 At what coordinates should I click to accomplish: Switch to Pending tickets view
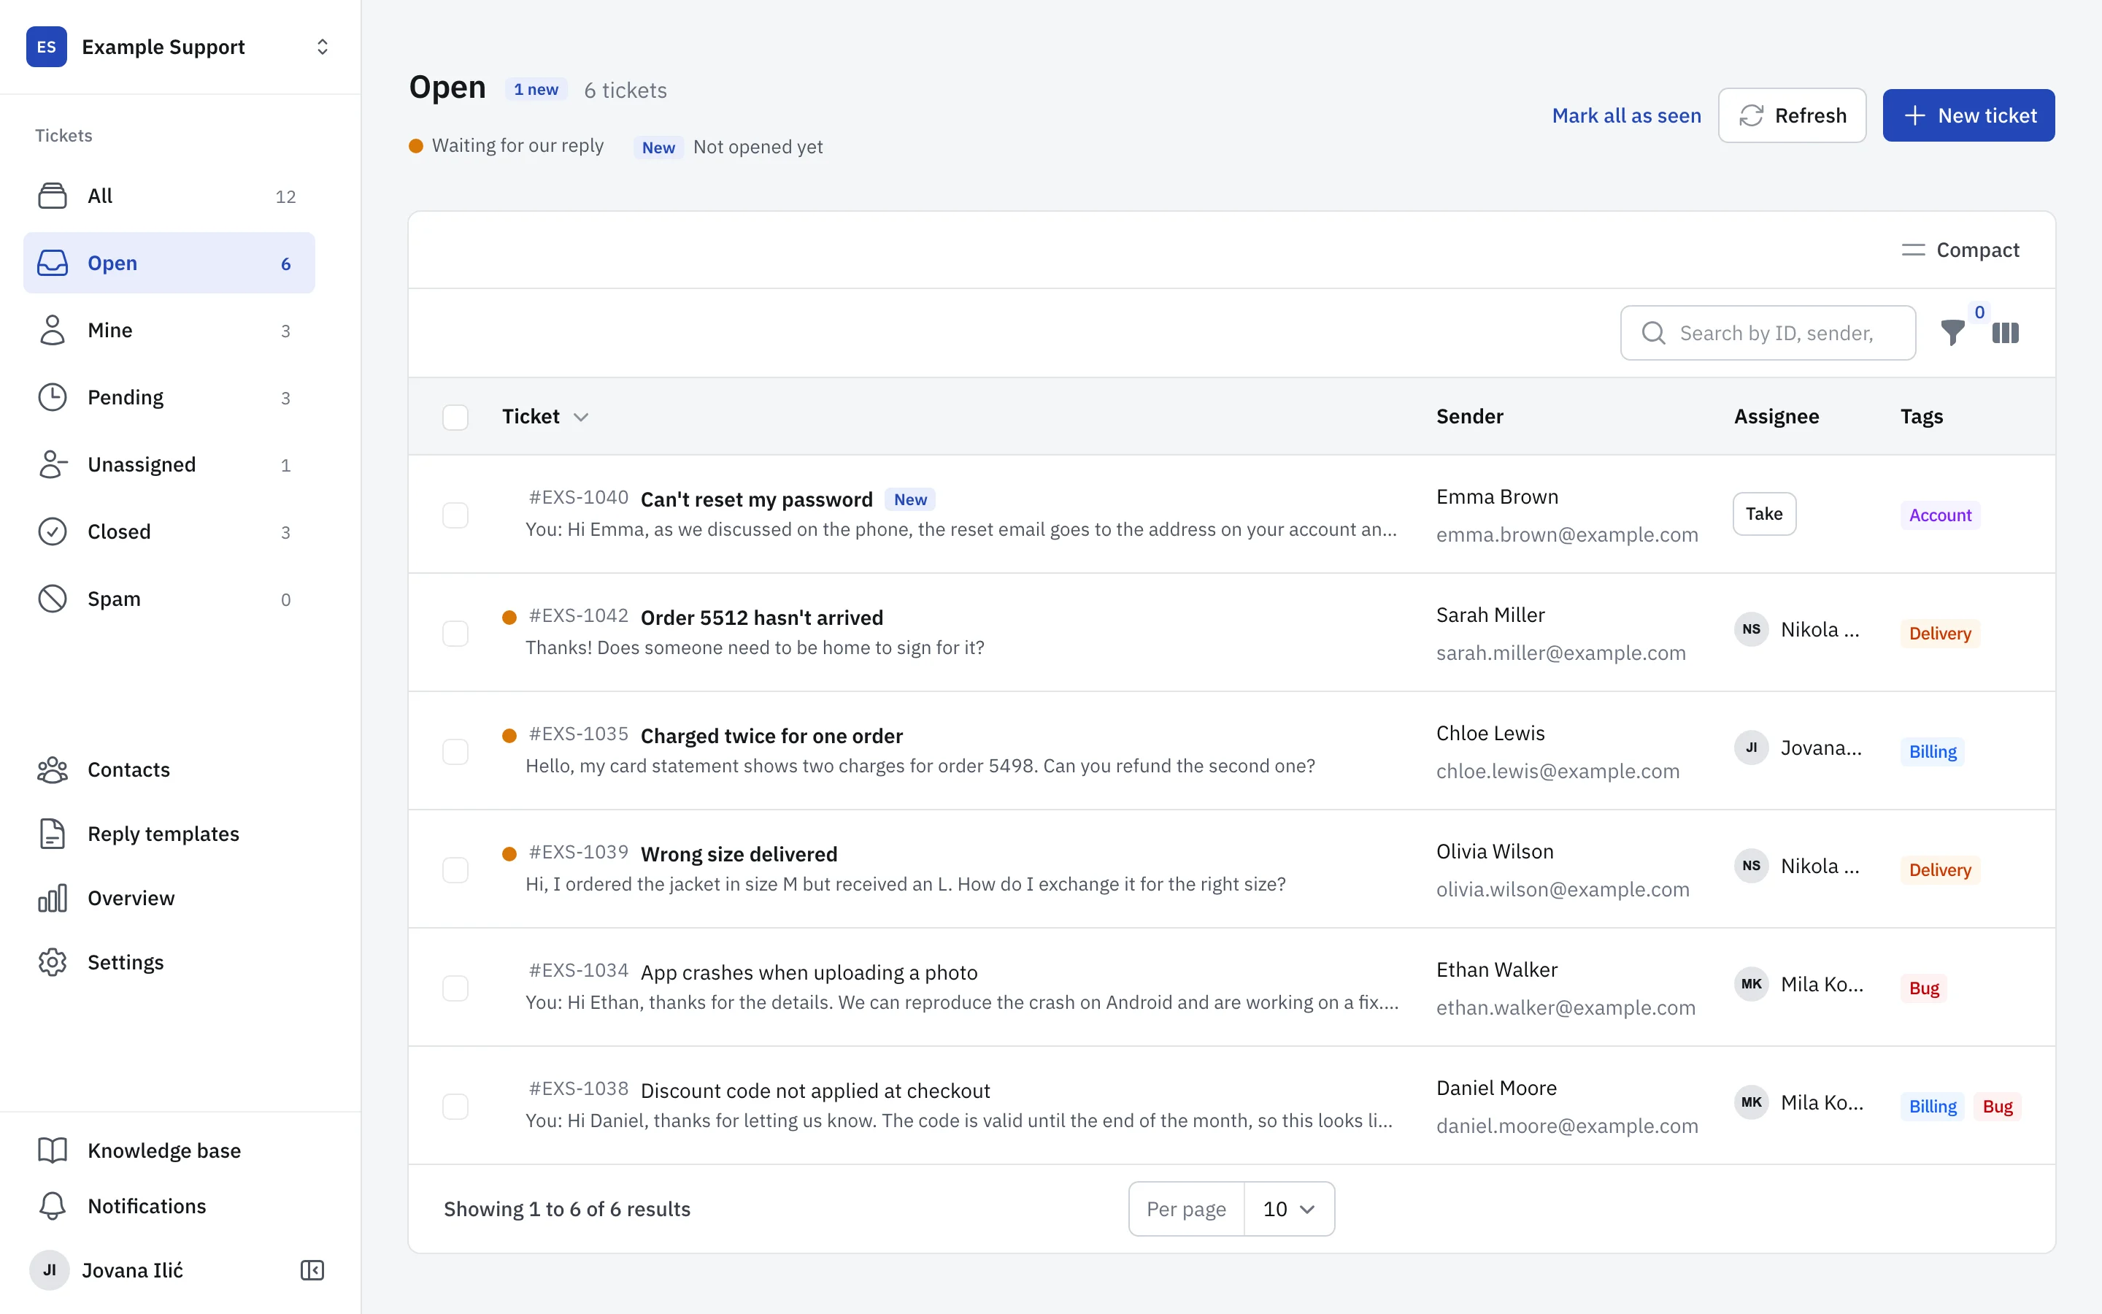coord(169,397)
